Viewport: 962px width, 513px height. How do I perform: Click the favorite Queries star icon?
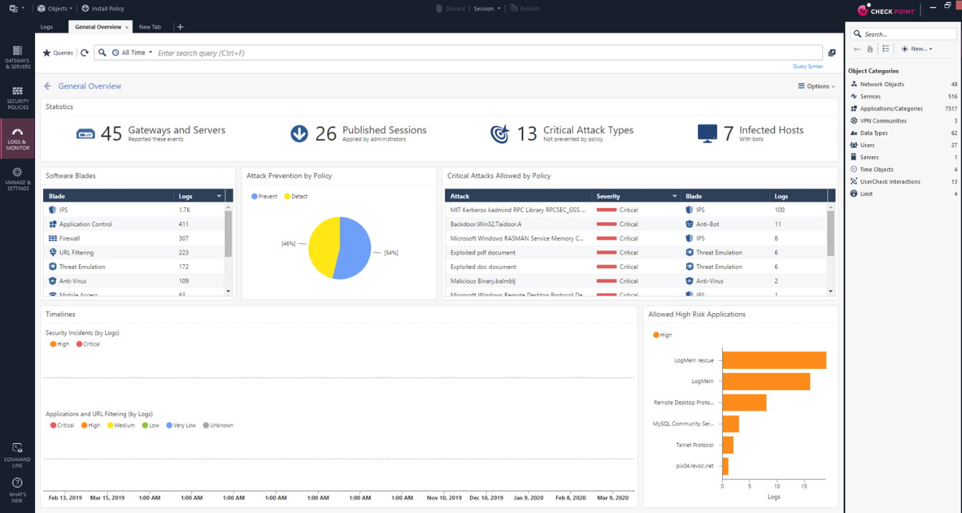point(46,53)
